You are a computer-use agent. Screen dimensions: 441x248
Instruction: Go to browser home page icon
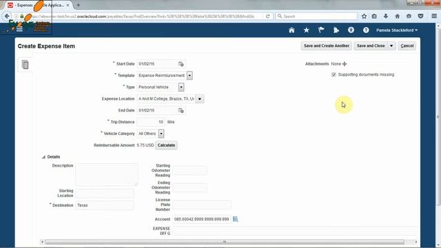click(x=398, y=17)
